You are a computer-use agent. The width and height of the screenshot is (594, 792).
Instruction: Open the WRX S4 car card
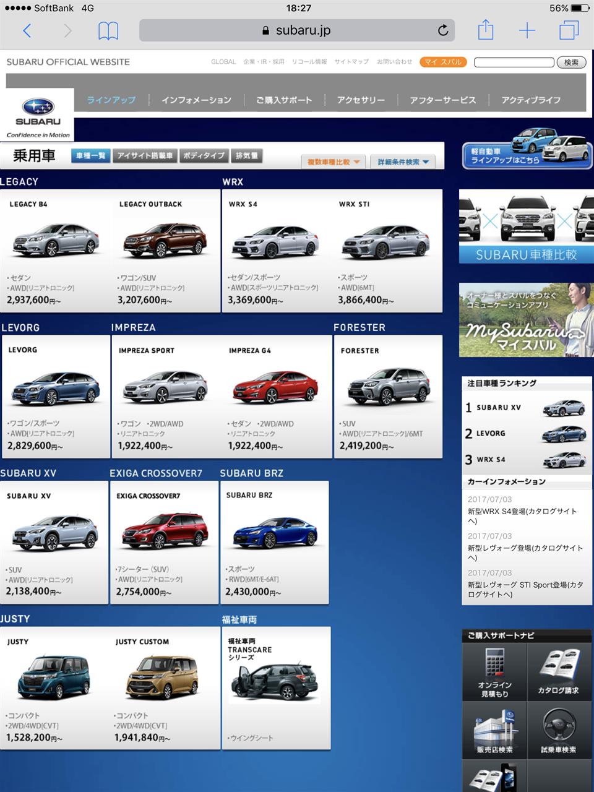pyautogui.click(x=277, y=251)
